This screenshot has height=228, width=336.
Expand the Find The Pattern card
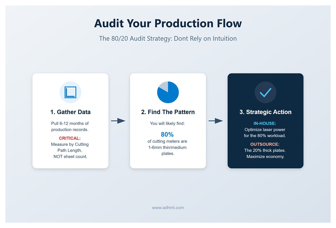(168, 121)
